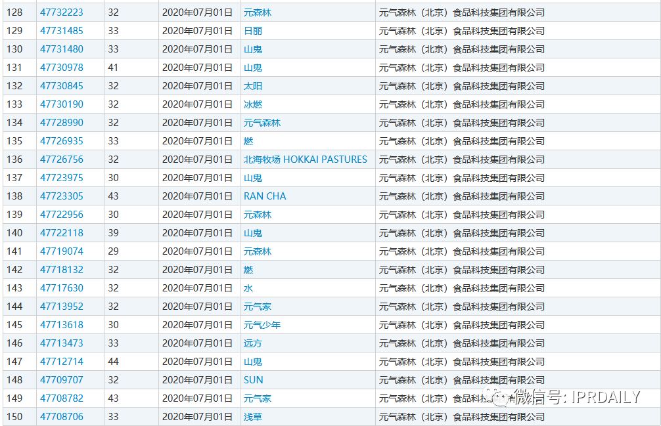Select class number 44 in row 147
The image size is (661, 426).
[x=113, y=362]
